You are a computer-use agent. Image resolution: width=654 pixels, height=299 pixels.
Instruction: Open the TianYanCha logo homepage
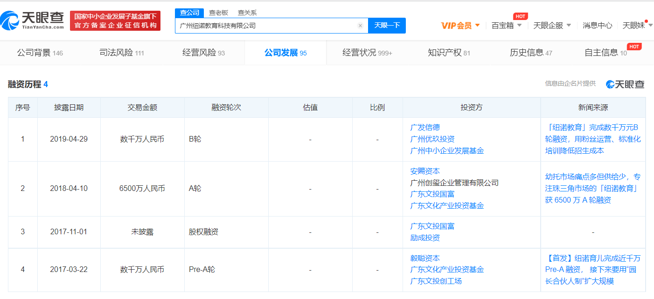32,20
